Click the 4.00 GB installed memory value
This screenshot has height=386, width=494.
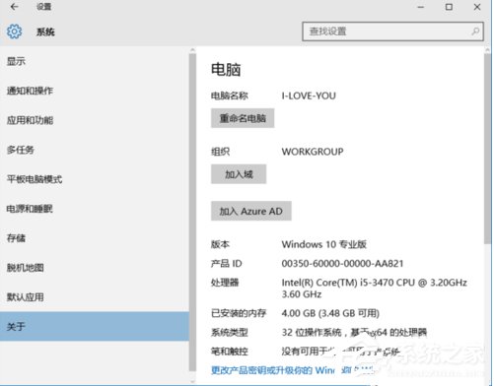(x=330, y=313)
